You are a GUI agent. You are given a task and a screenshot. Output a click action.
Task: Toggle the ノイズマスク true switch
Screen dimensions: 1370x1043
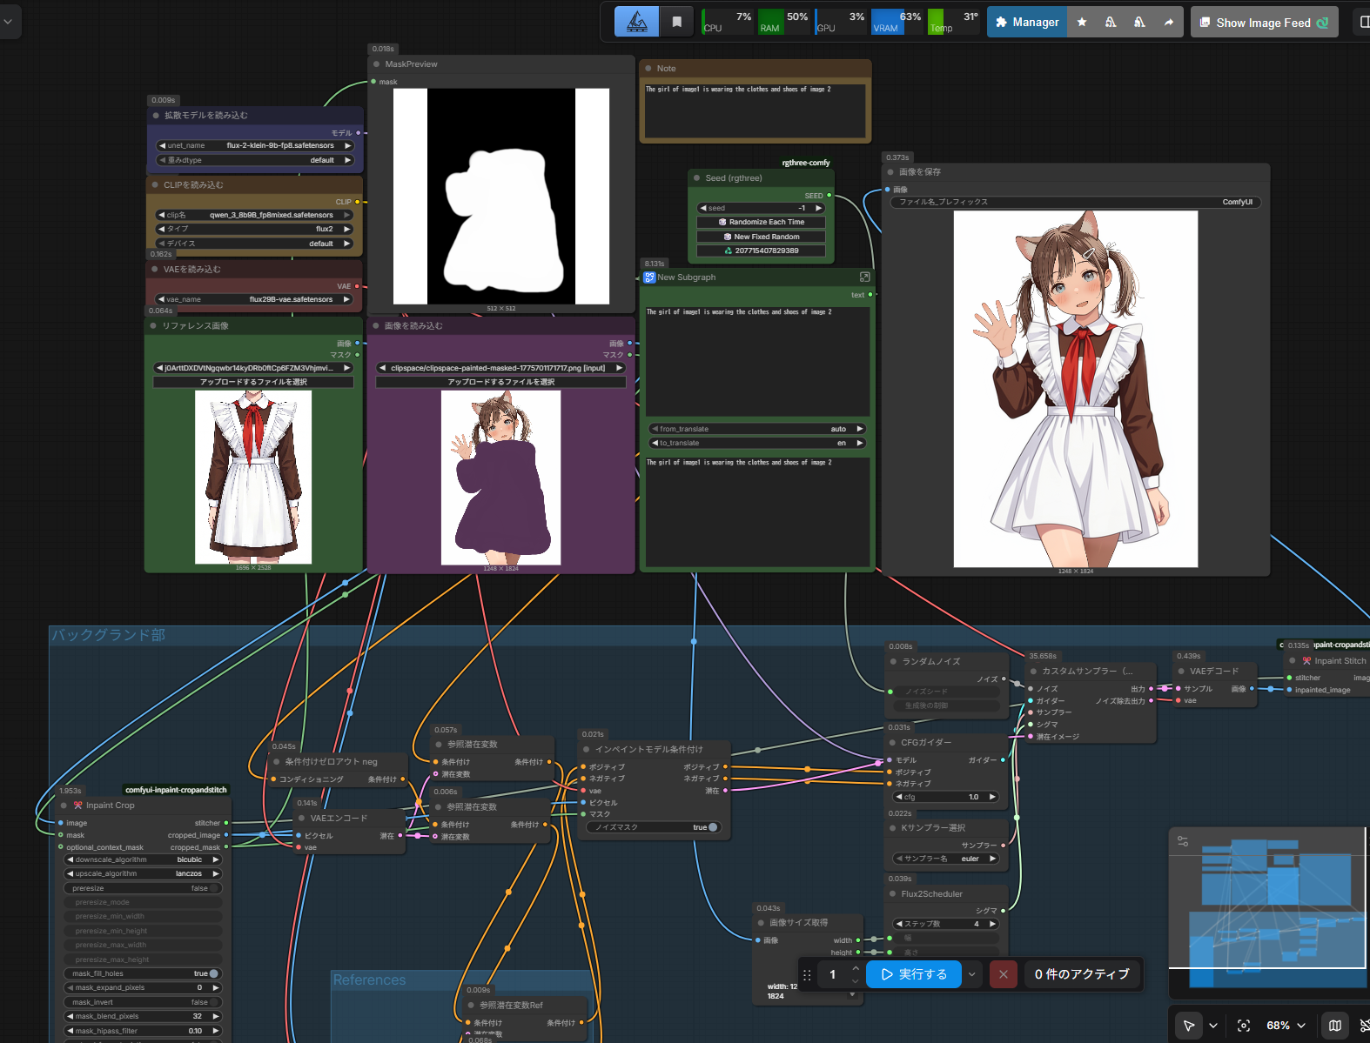tap(712, 827)
